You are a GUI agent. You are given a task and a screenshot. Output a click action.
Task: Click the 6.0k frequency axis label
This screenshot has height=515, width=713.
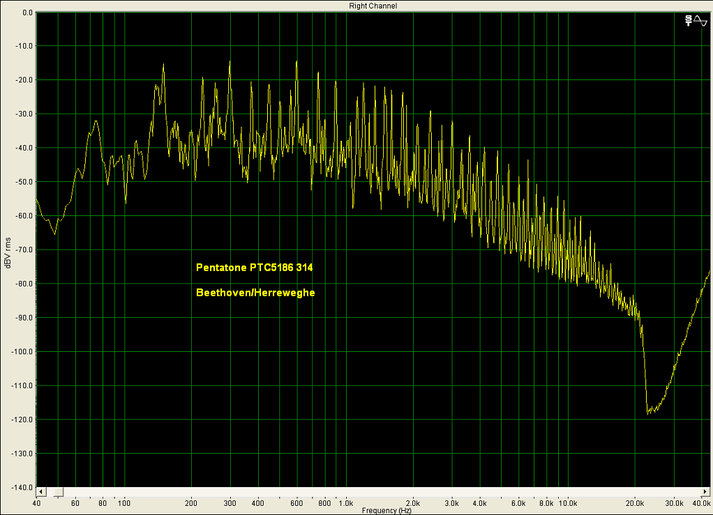click(x=519, y=503)
